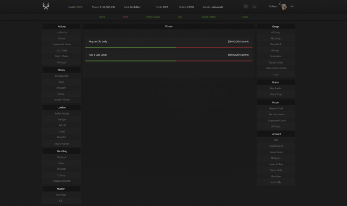Open the mail envelope icon
Viewport: 347px width, 206px height.
[246, 7]
